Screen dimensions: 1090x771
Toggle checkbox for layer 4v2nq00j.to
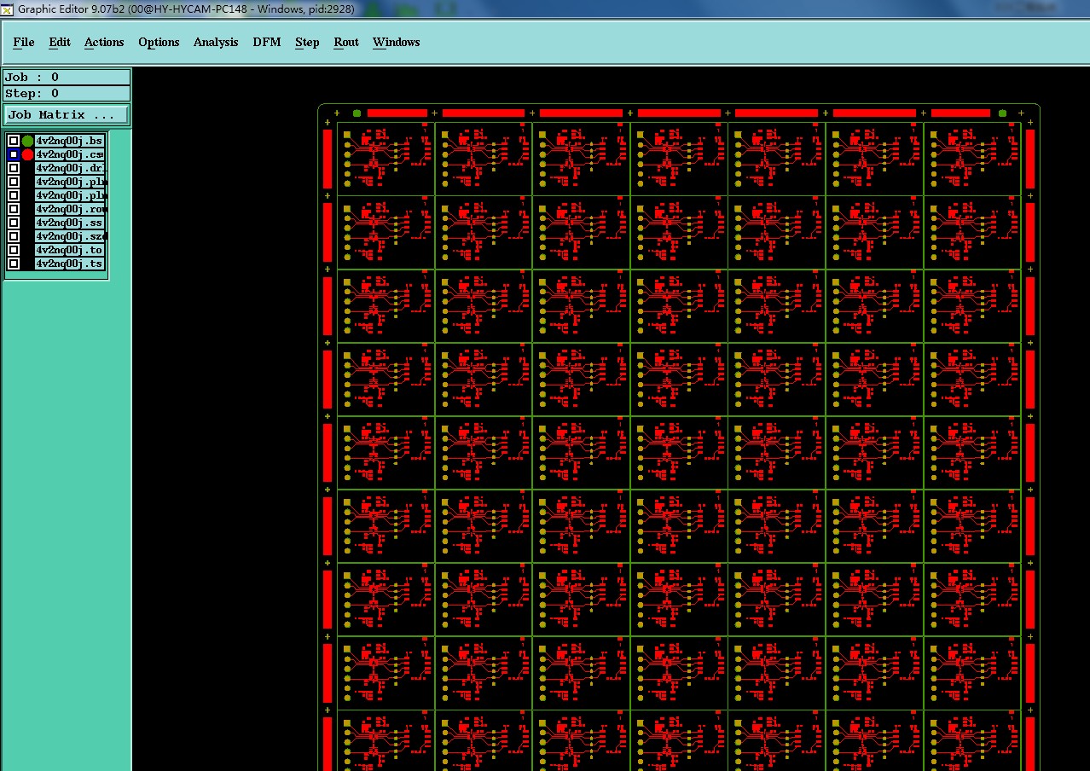[x=14, y=250]
